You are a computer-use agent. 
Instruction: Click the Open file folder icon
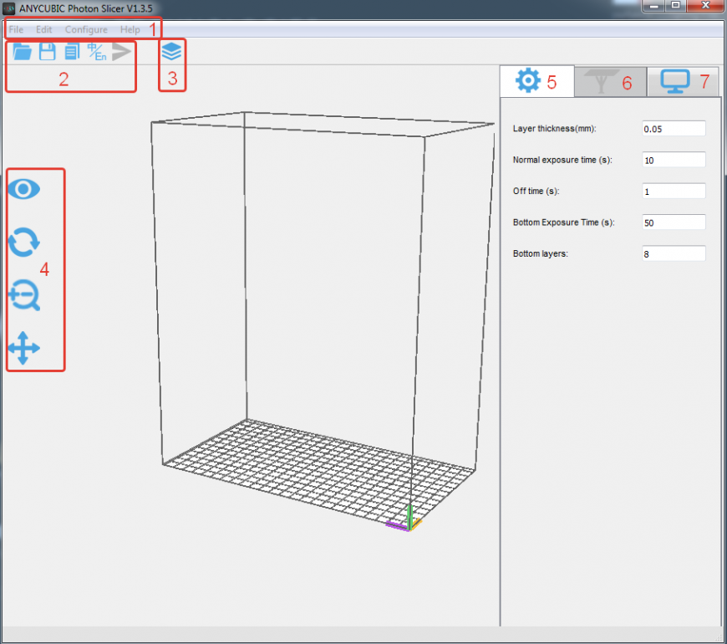pyautogui.click(x=23, y=52)
